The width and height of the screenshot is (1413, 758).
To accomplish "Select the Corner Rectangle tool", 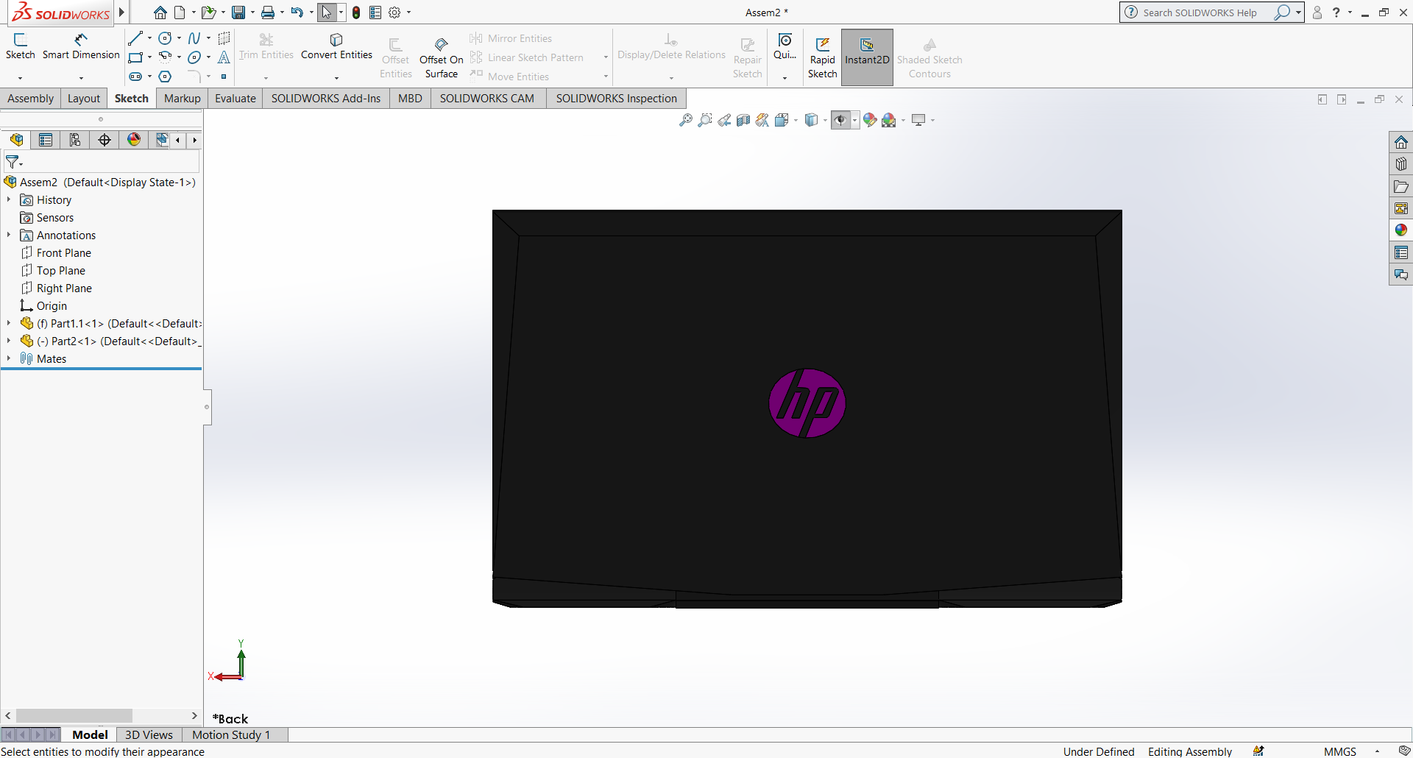I will 135,57.
